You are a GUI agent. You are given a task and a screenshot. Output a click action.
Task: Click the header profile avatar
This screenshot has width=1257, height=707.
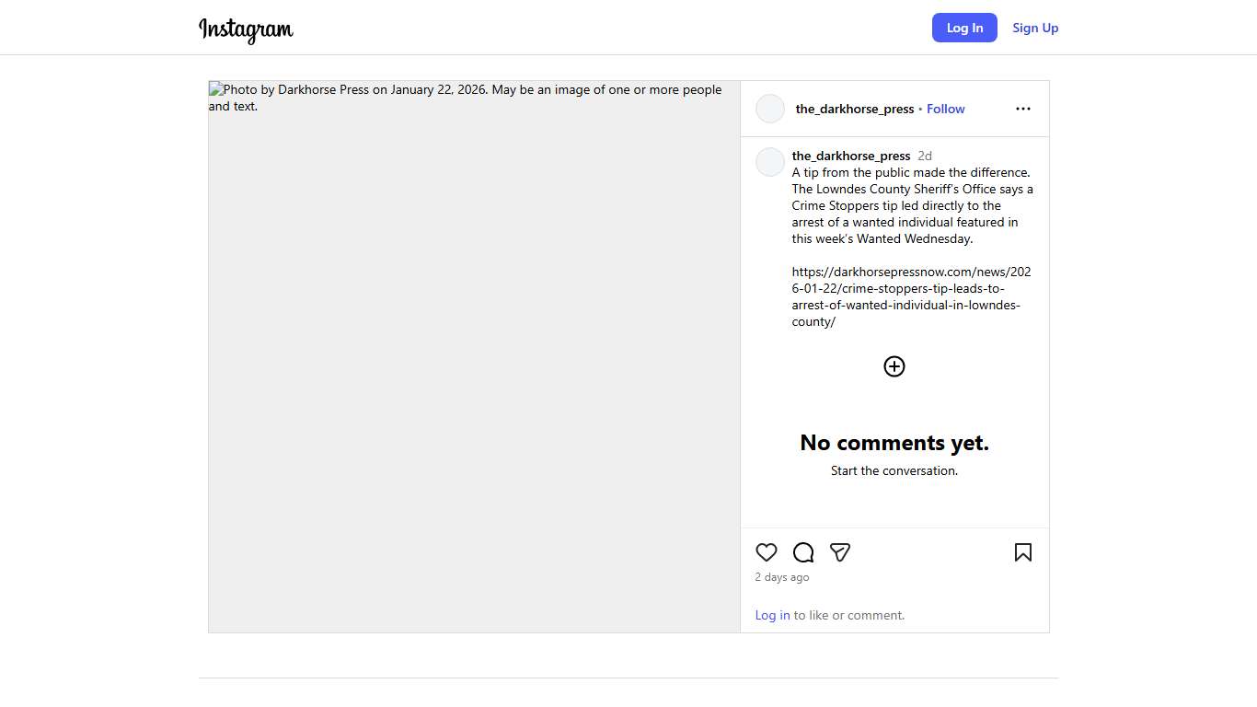pyautogui.click(x=769, y=109)
